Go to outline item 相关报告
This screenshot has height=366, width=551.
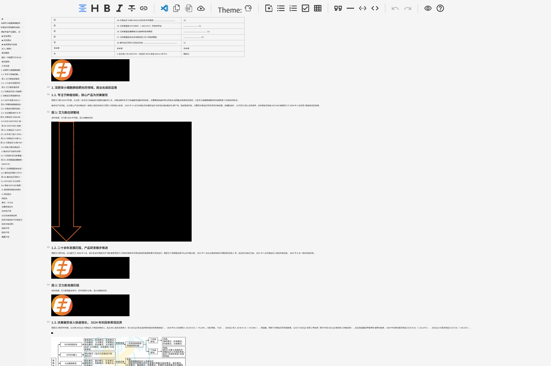[6, 62]
